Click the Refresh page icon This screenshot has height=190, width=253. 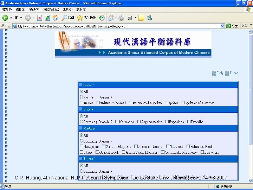pyautogui.click(x=47, y=18)
